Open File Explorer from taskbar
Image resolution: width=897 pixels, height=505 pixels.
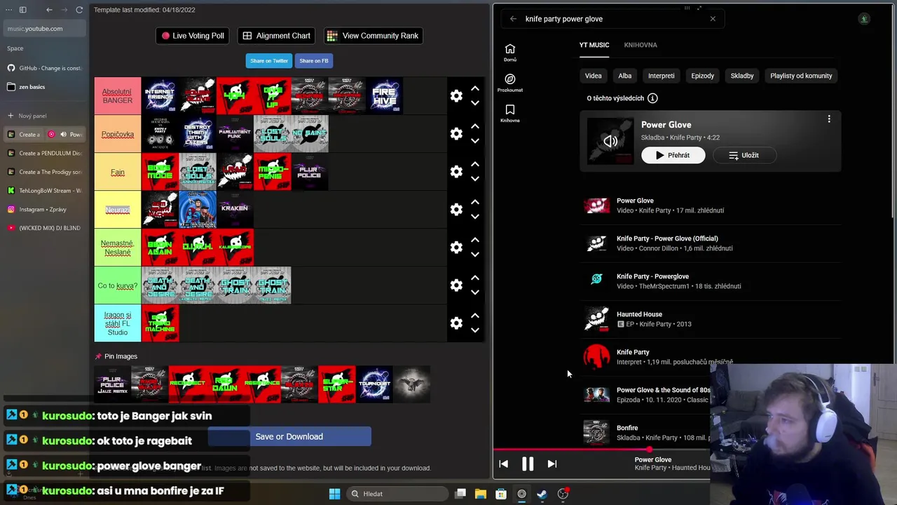coord(480,494)
